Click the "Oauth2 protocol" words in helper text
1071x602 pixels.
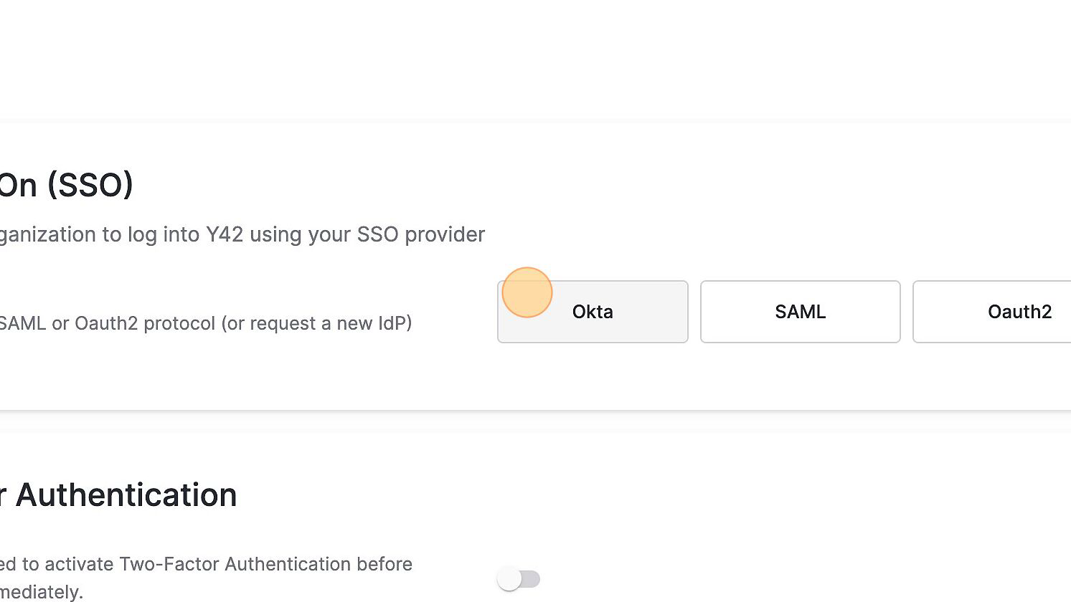click(x=142, y=323)
